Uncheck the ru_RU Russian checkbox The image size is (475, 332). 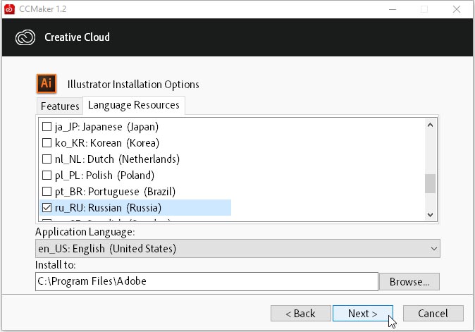coord(47,207)
